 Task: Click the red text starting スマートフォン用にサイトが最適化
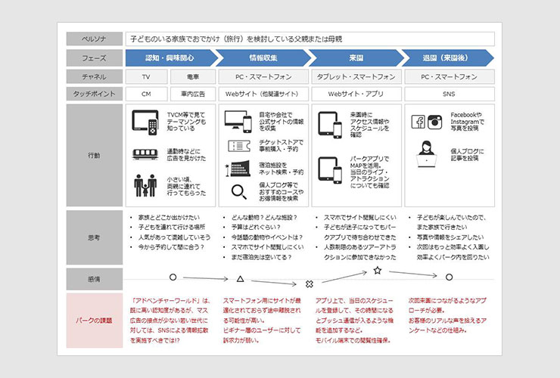point(262,321)
